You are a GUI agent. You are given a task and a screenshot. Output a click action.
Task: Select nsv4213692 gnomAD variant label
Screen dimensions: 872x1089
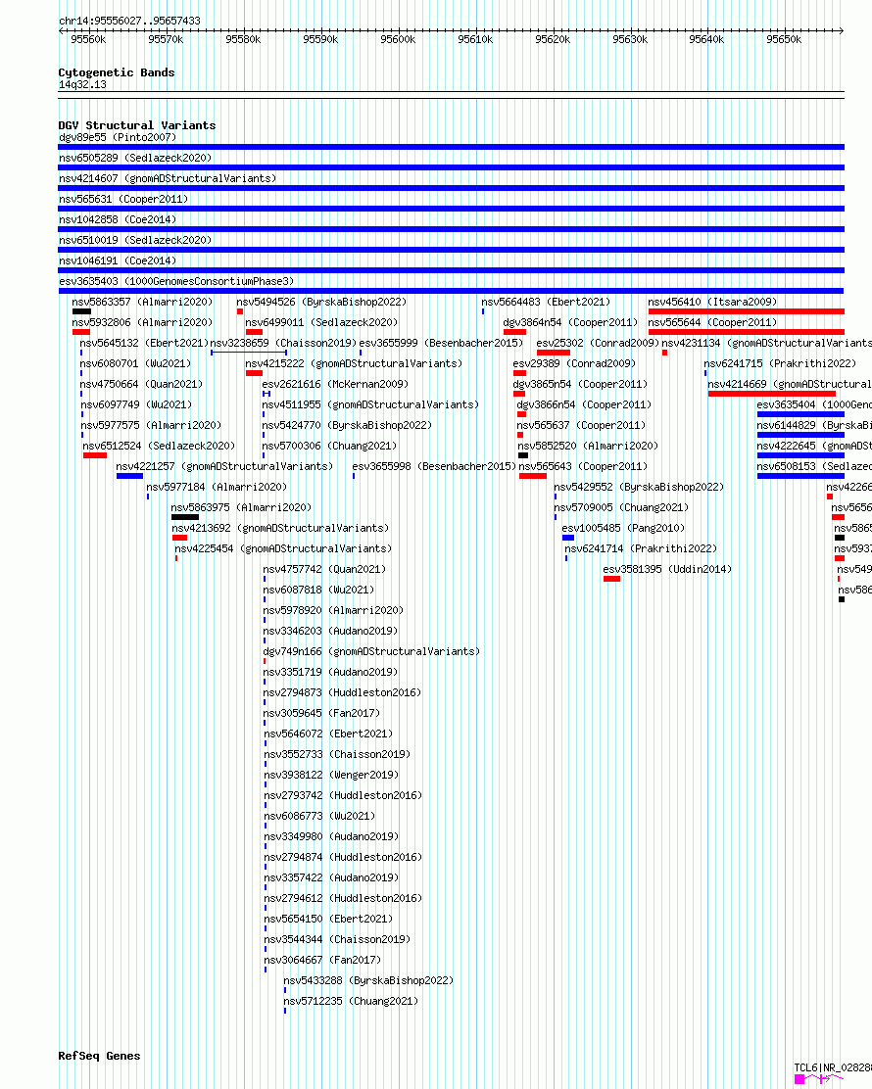(281, 529)
